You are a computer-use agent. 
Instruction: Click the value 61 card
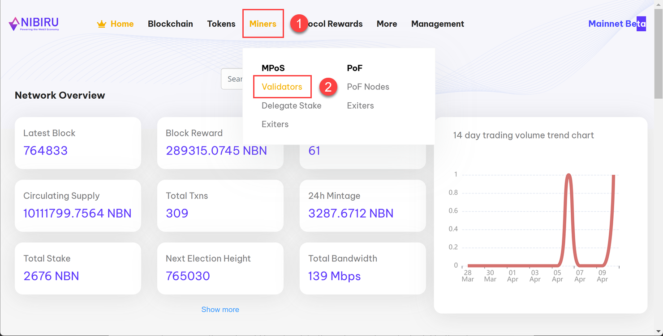(x=362, y=151)
